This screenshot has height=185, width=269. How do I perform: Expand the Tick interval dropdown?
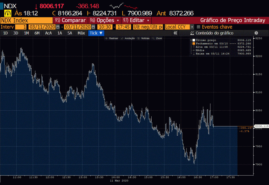tap(96, 33)
